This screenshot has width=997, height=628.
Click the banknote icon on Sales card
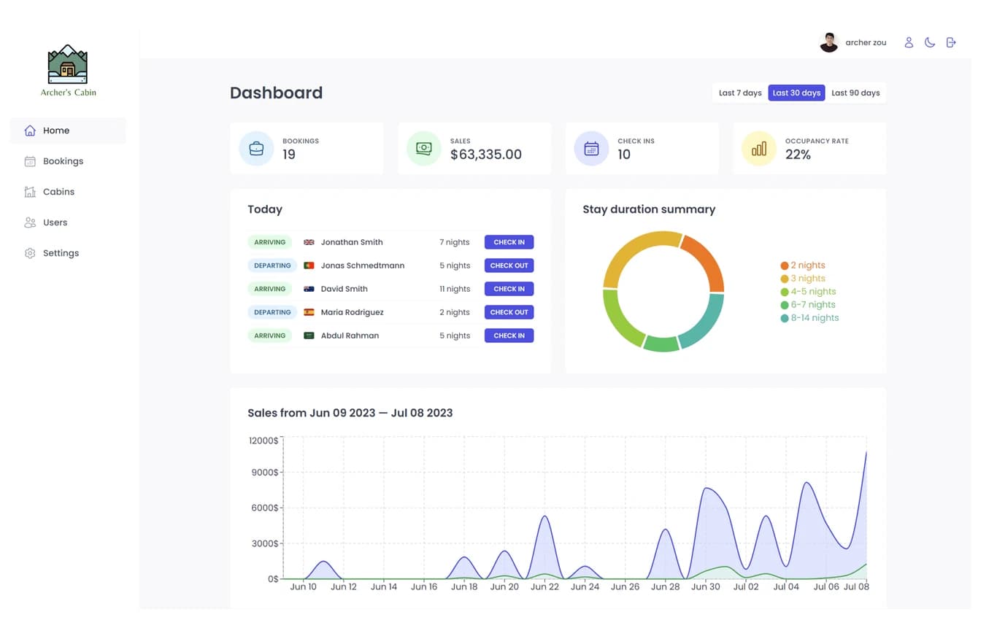(x=424, y=149)
